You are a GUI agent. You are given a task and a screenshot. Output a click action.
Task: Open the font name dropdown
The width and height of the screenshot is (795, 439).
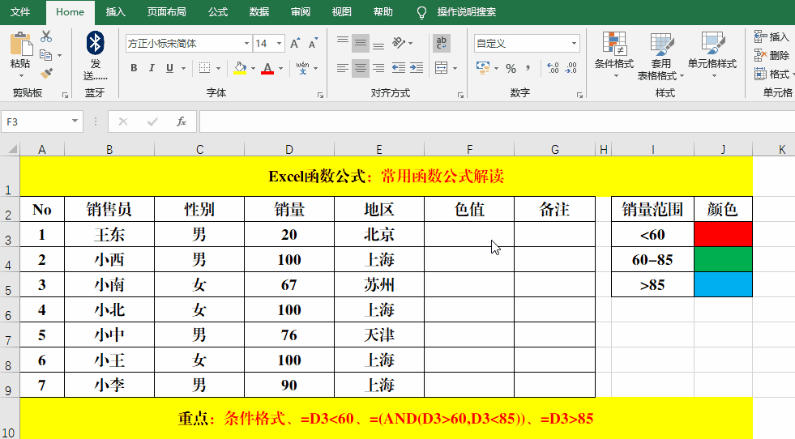pos(246,44)
